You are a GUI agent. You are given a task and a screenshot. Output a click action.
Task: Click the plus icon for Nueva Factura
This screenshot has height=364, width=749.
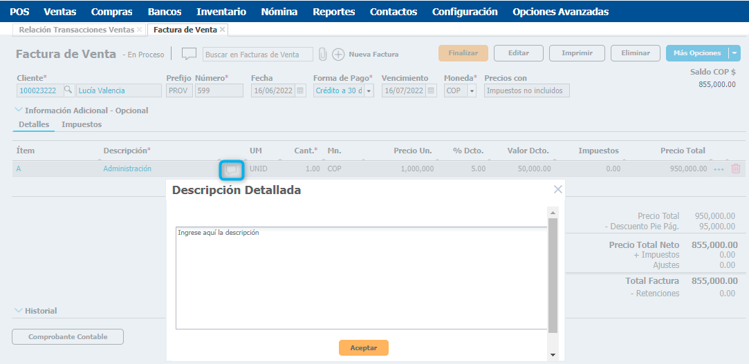(x=338, y=54)
